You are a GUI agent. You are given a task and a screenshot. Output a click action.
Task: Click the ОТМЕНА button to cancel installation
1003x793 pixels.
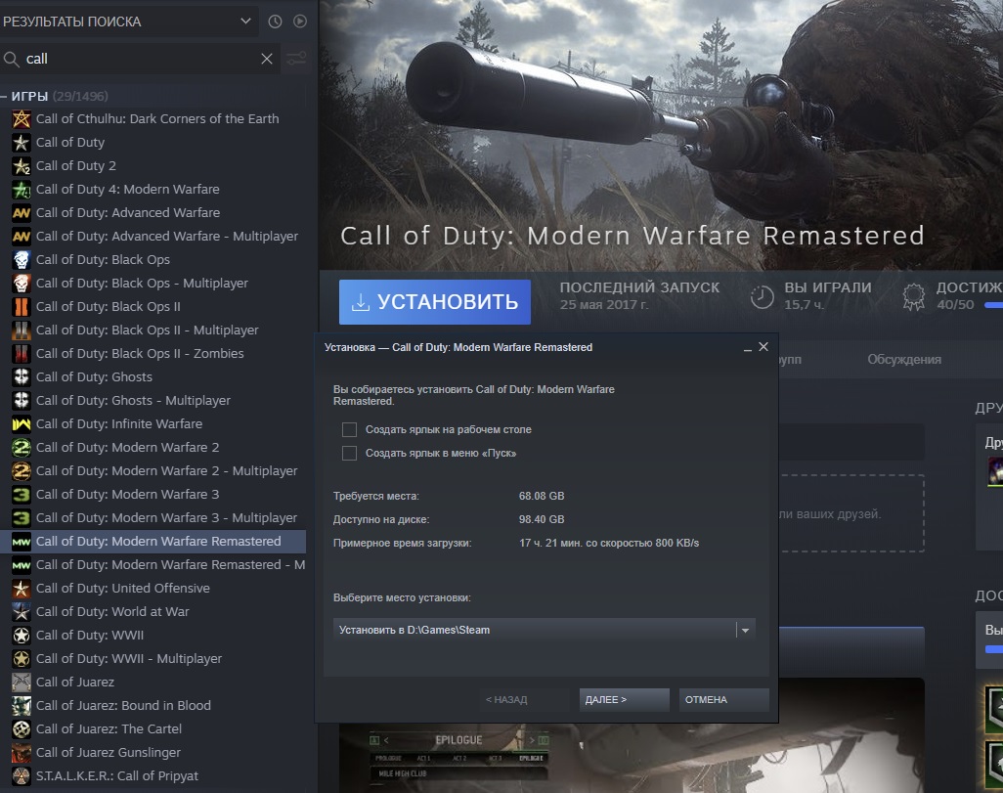click(x=723, y=699)
